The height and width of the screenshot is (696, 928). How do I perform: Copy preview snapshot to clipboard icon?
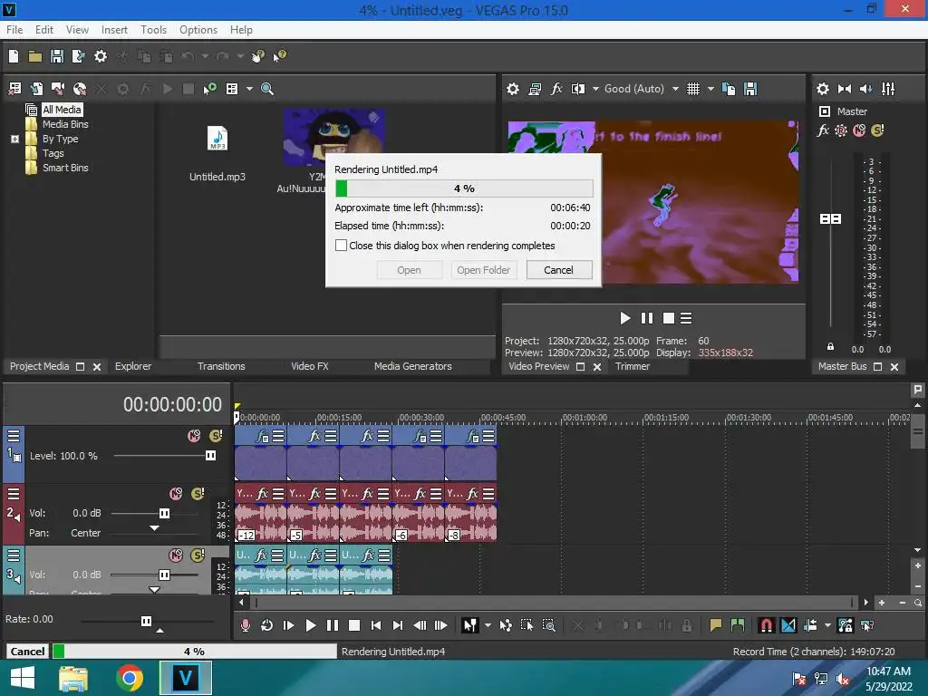(x=729, y=89)
